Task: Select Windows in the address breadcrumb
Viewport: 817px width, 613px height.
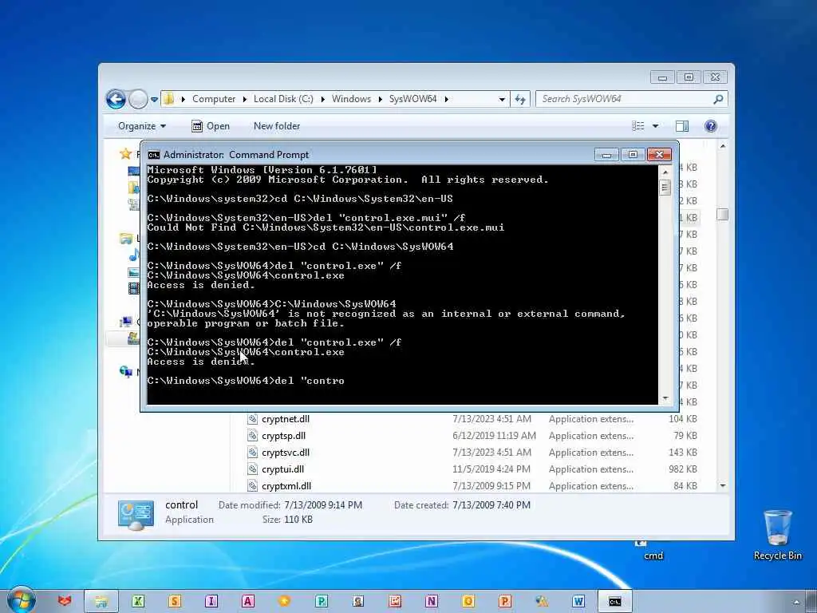Action: point(351,98)
